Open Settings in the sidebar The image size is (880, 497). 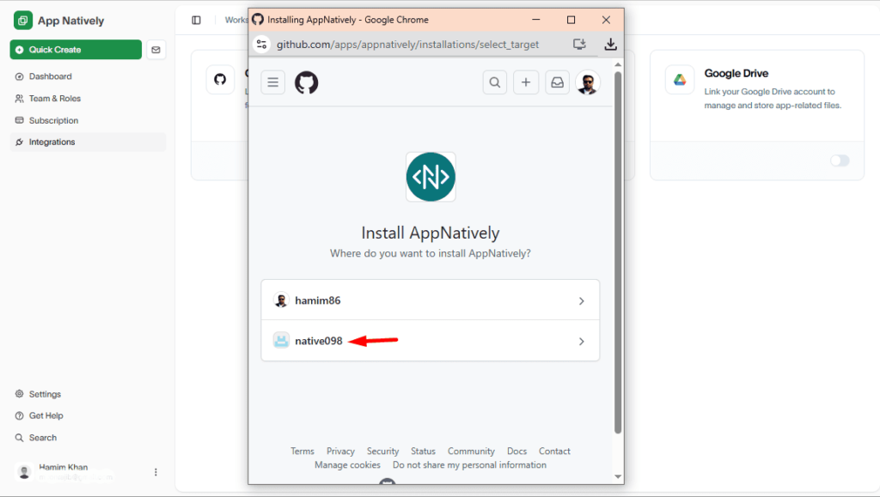(45, 394)
